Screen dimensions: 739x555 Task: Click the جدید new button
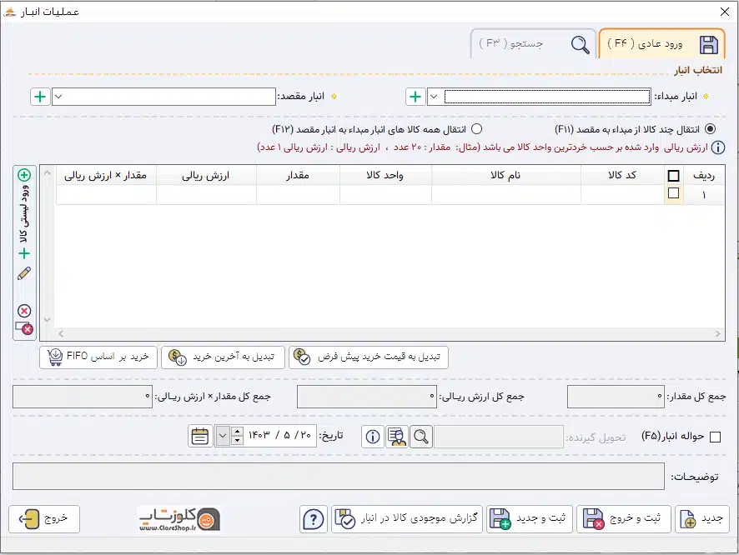coord(701,519)
